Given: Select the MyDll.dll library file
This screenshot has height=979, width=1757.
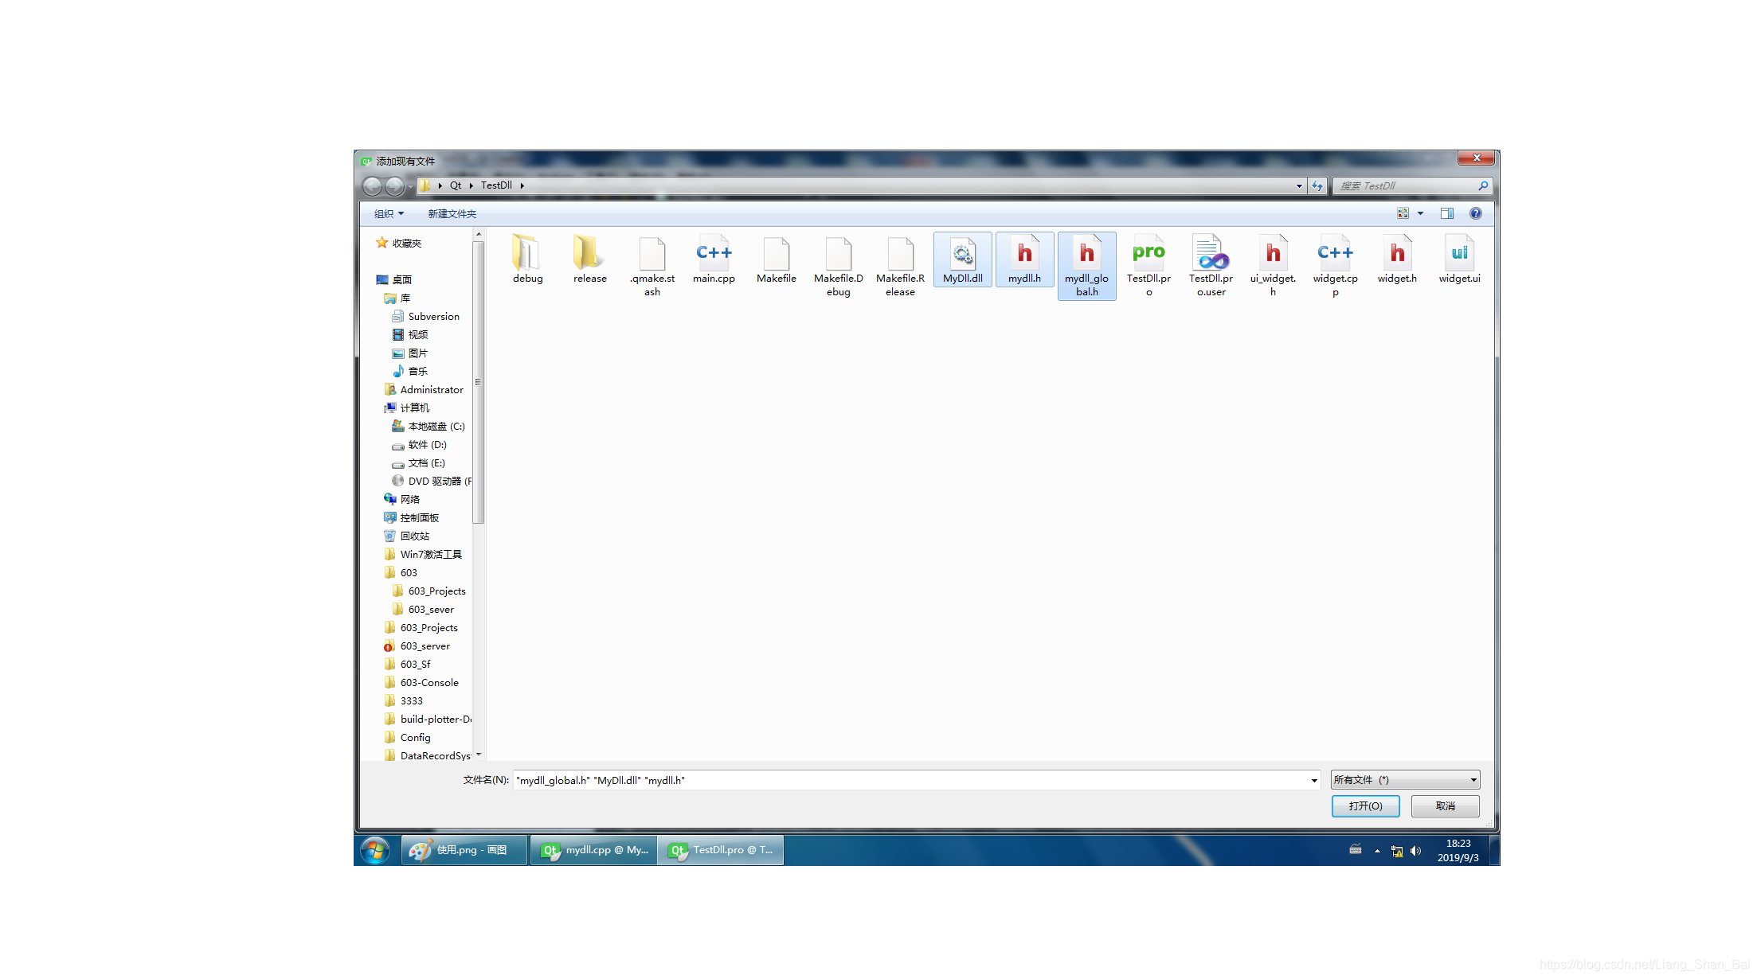Looking at the screenshot, I should pos(962,259).
